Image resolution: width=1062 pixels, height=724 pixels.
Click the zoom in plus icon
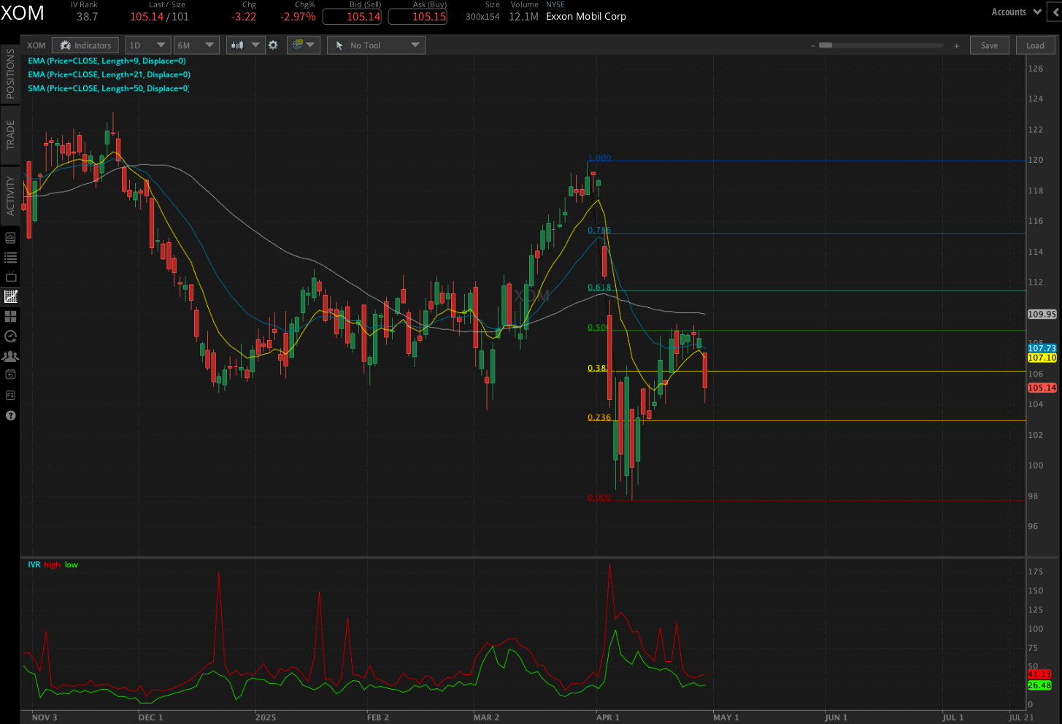pyautogui.click(x=957, y=46)
